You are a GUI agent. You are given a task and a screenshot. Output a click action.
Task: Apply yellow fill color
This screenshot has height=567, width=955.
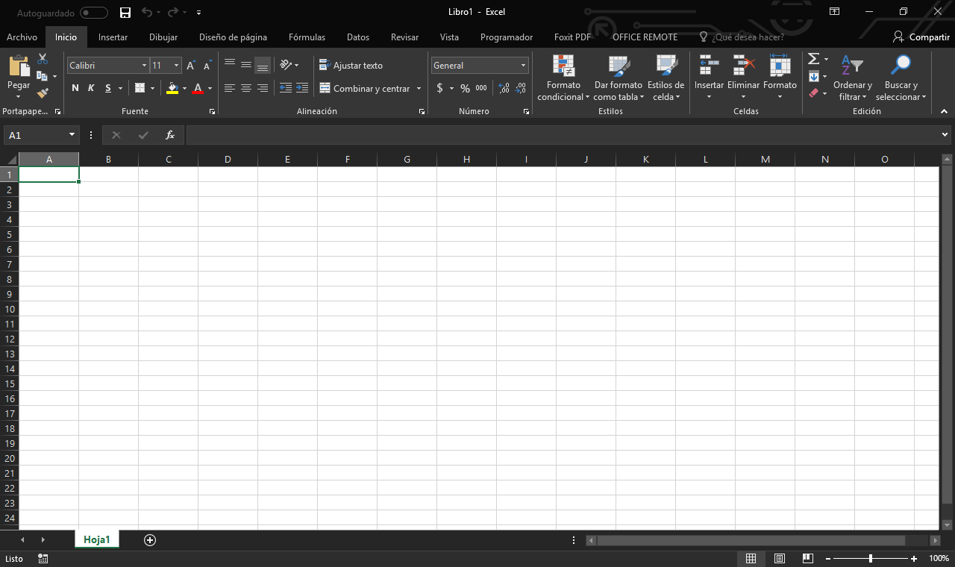tap(172, 88)
